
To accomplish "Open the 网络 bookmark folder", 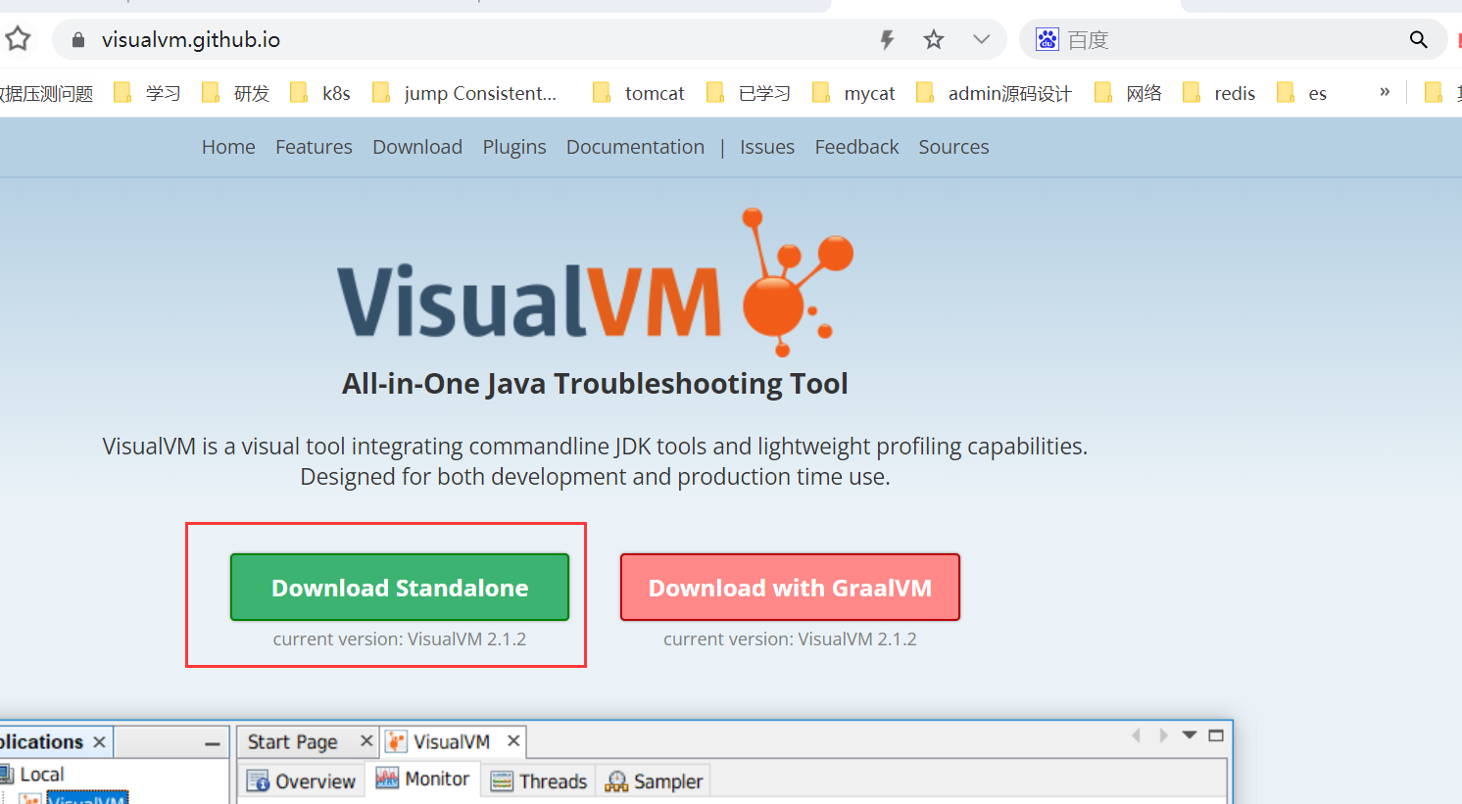I will click(x=1128, y=93).
